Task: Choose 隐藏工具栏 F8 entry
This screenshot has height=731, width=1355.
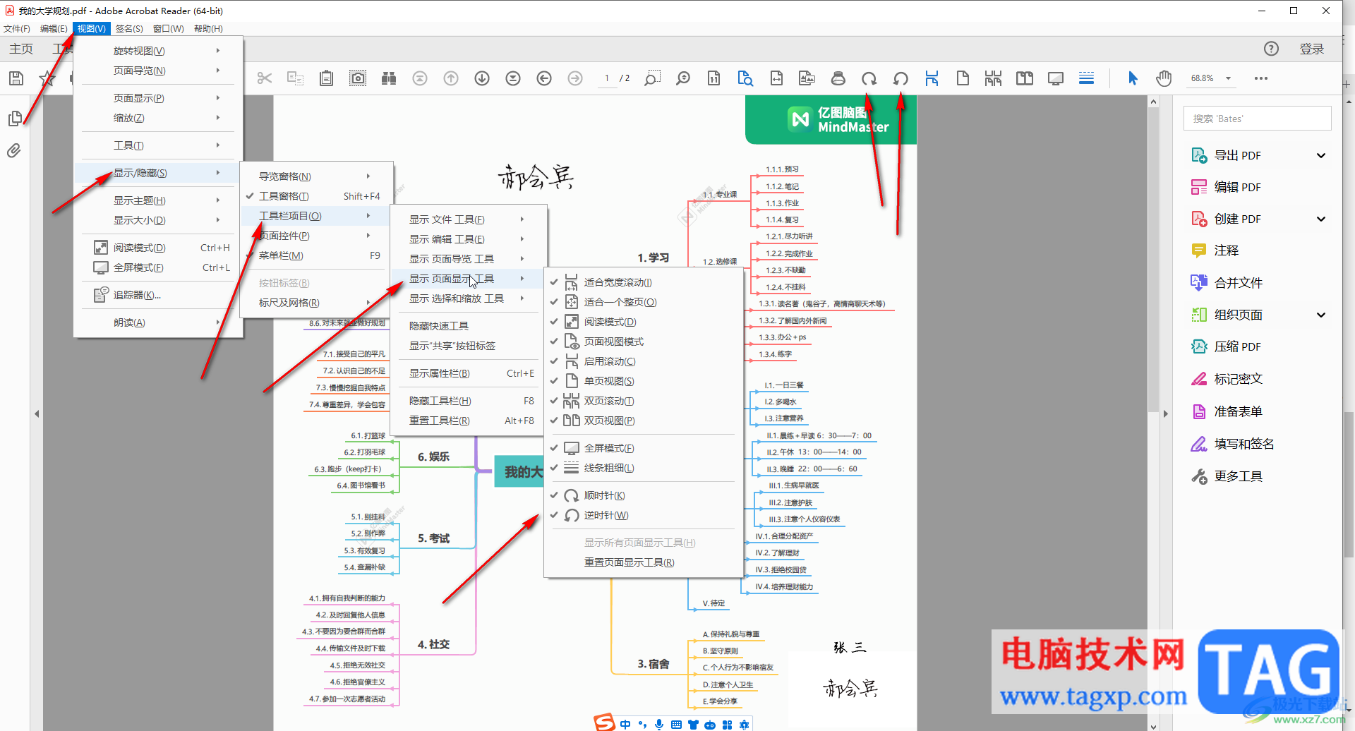Action: pos(467,401)
